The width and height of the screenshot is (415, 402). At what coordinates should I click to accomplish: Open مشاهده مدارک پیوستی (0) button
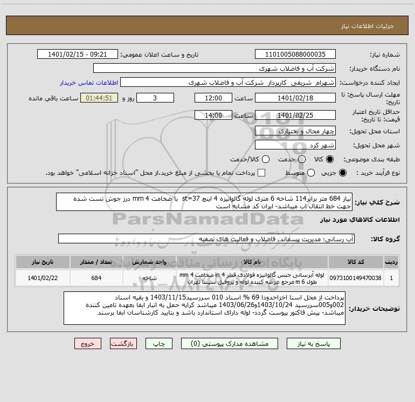coord(230,344)
